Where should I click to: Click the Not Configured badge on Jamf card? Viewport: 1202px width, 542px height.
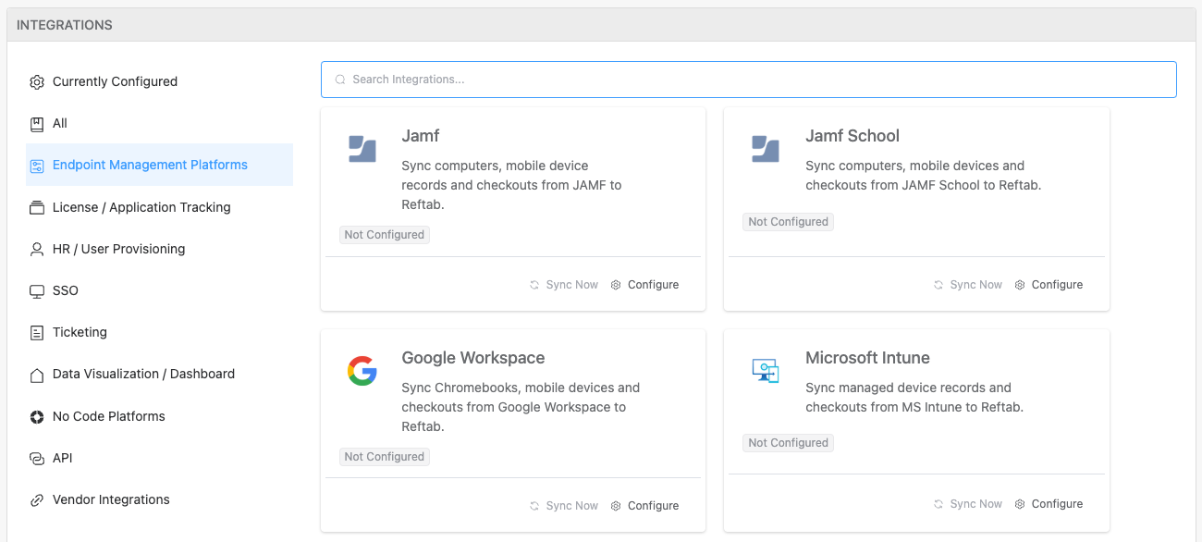tap(384, 234)
